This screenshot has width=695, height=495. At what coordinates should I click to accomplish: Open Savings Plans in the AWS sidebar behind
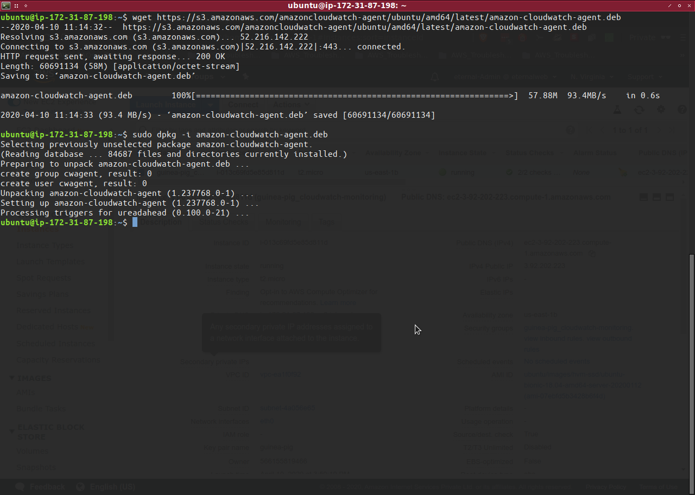click(x=43, y=294)
